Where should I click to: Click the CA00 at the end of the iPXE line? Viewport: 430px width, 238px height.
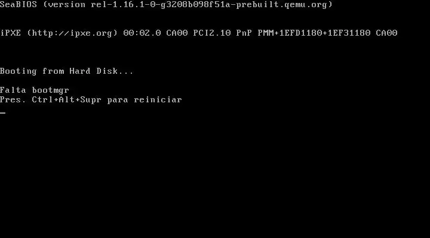[x=386, y=33]
